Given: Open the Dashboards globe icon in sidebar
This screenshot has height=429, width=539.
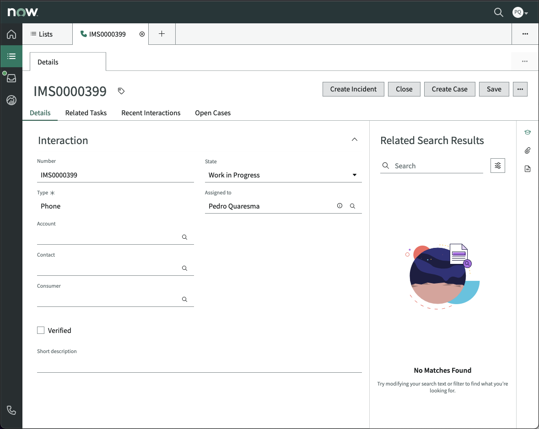Looking at the screenshot, I should click(x=11, y=100).
